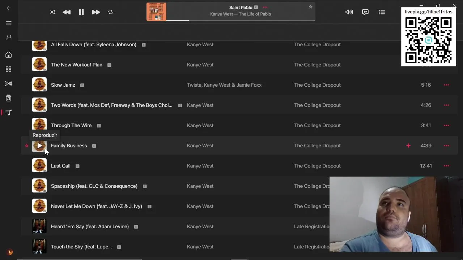Open more options for Last Call

point(446,166)
